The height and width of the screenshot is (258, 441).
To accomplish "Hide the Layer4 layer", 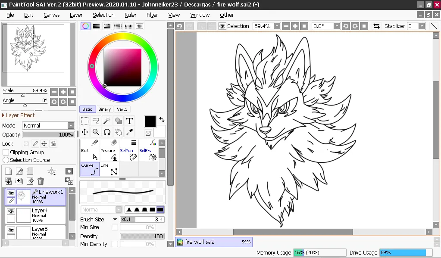I will [x=11, y=211].
